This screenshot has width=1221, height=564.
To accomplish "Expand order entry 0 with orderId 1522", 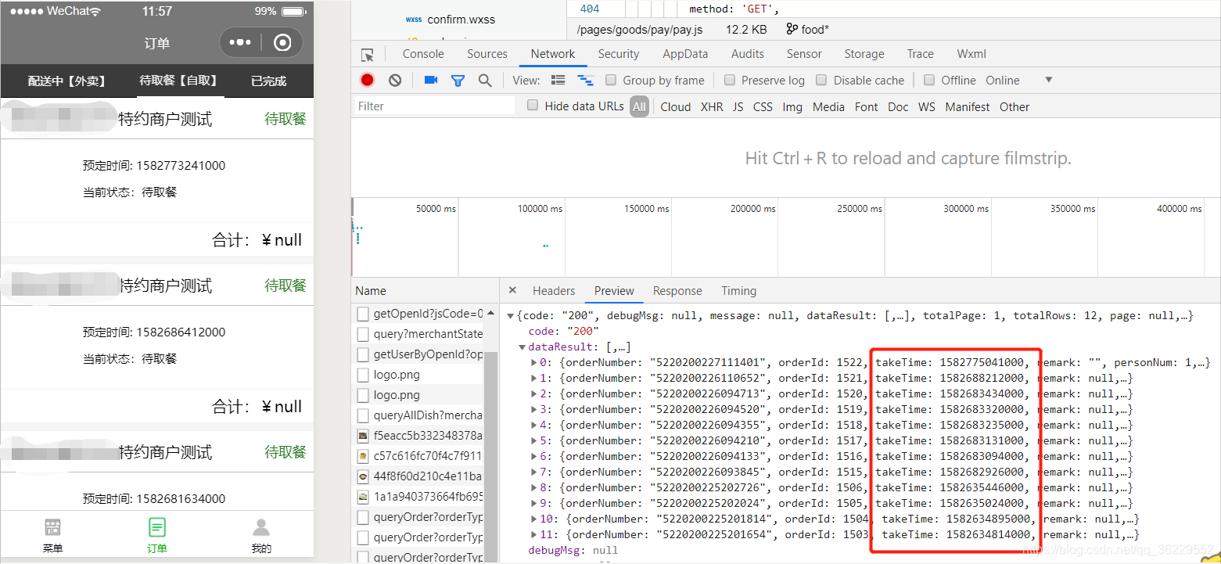I will [x=534, y=363].
